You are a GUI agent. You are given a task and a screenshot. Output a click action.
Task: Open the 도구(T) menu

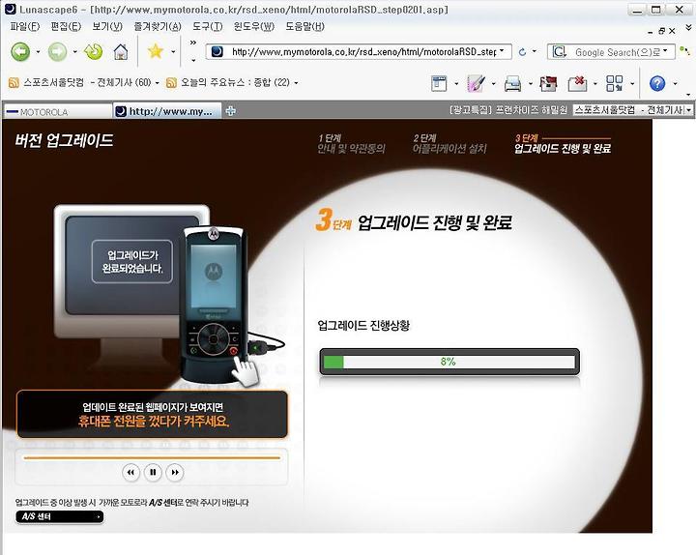pos(207,27)
